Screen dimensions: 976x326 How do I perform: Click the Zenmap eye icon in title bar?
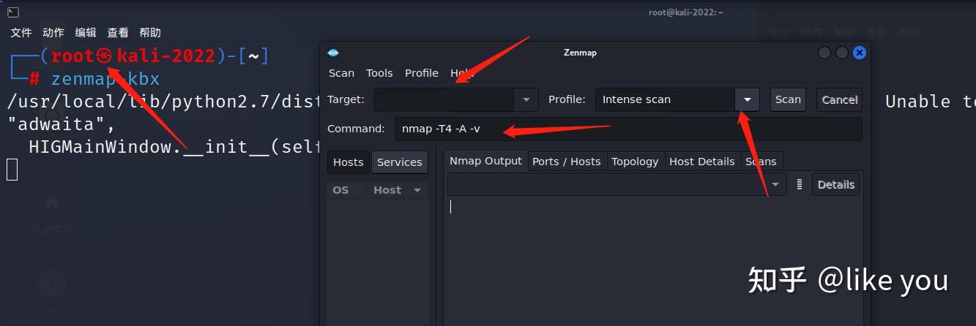click(333, 53)
